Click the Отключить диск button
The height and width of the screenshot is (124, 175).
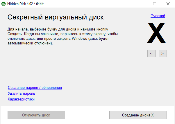click(36, 115)
